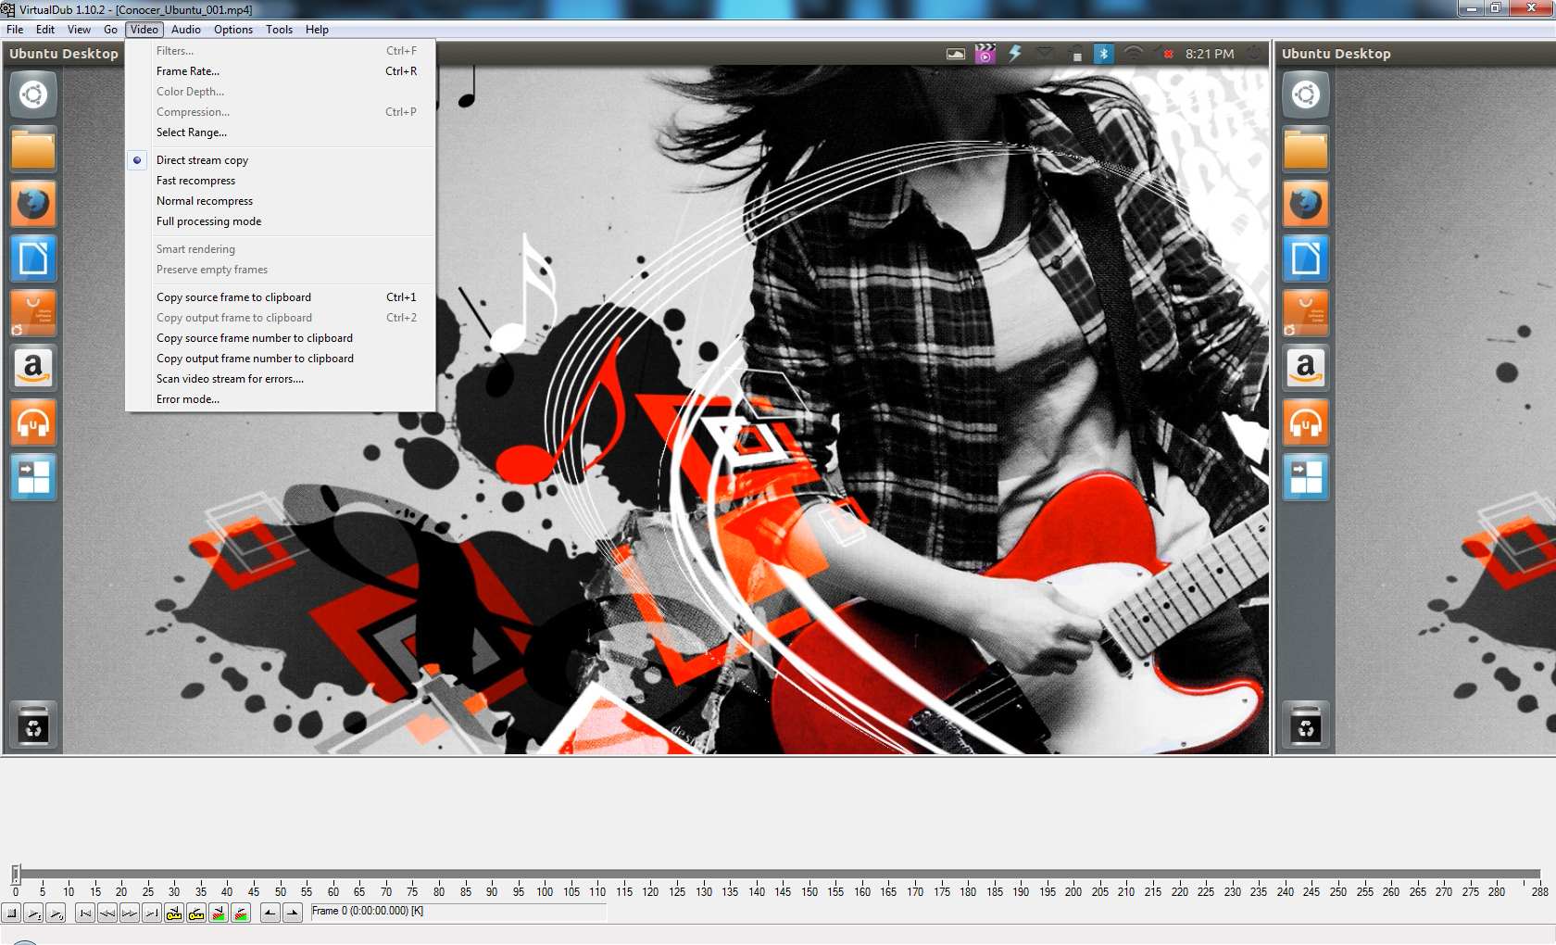Click Firefox icon in left video pane
Image resolution: width=1556 pixels, height=945 pixels.
point(33,204)
